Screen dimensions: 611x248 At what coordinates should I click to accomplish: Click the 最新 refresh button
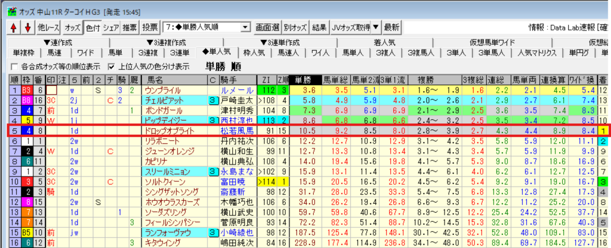pos(391,27)
